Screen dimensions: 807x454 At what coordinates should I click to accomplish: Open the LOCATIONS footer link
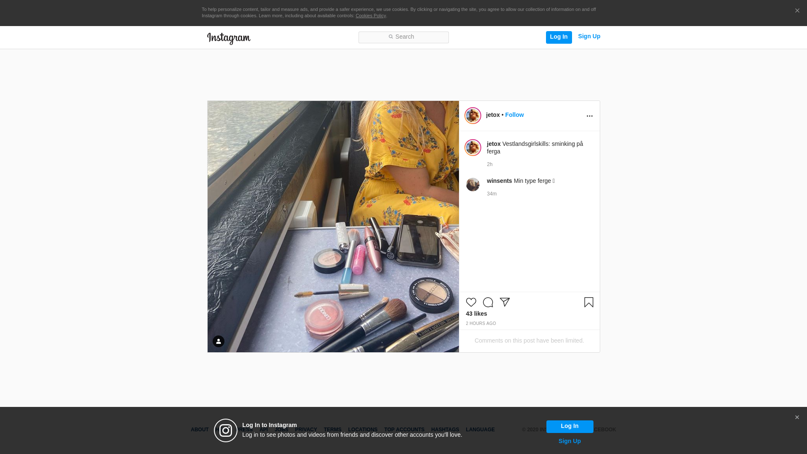362,430
